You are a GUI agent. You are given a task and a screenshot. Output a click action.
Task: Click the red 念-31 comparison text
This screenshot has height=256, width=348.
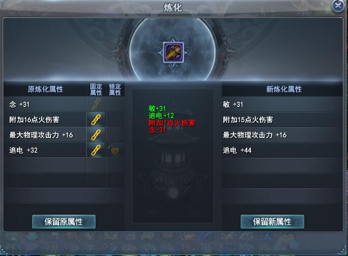157,130
